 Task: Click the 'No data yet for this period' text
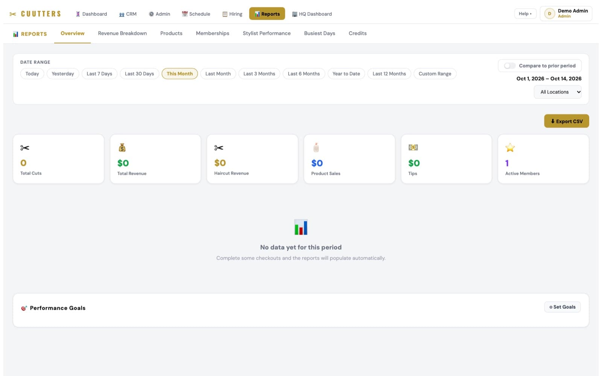(x=301, y=247)
